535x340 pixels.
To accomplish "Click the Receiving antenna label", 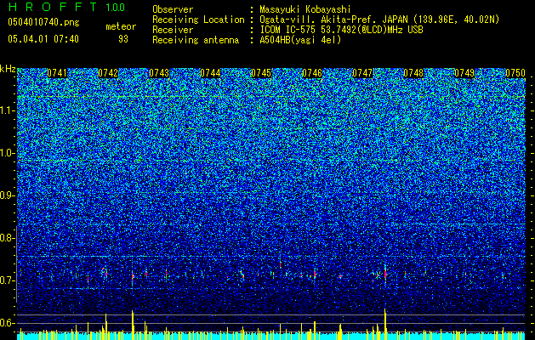I will tap(196, 40).
